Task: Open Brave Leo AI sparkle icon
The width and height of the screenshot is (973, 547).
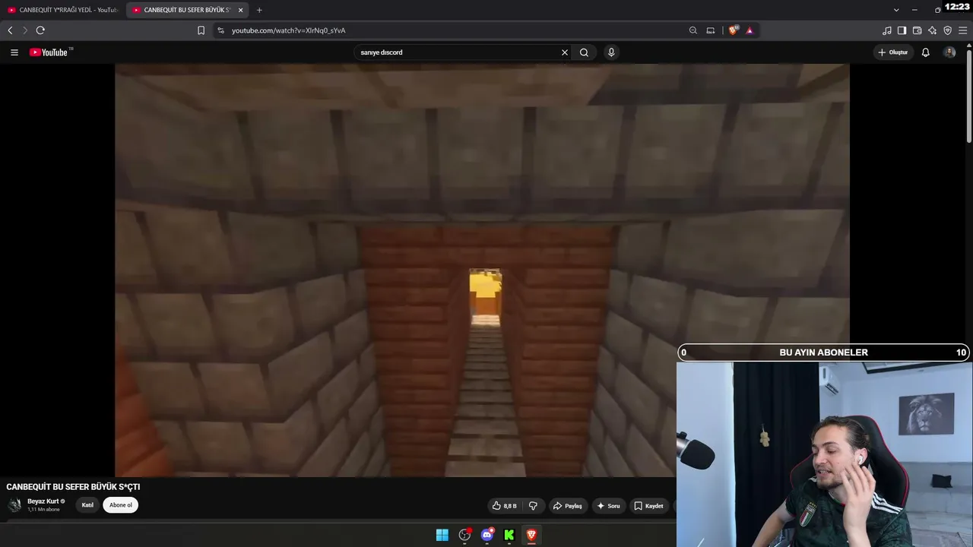Action: tap(932, 30)
